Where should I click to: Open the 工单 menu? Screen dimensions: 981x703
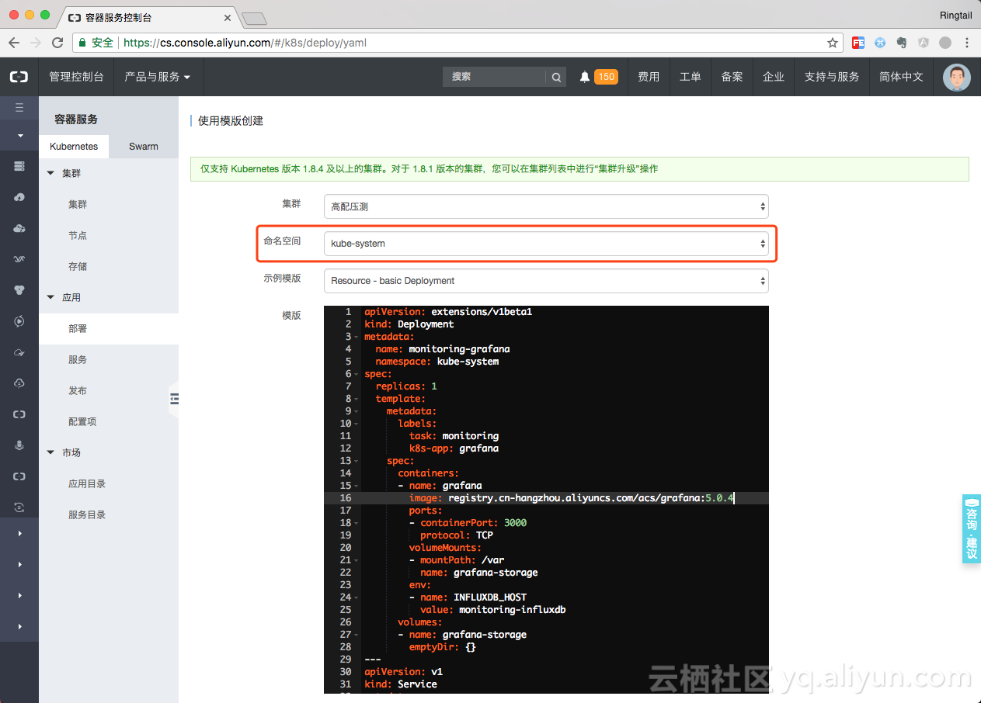pyautogui.click(x=691, y=77)
